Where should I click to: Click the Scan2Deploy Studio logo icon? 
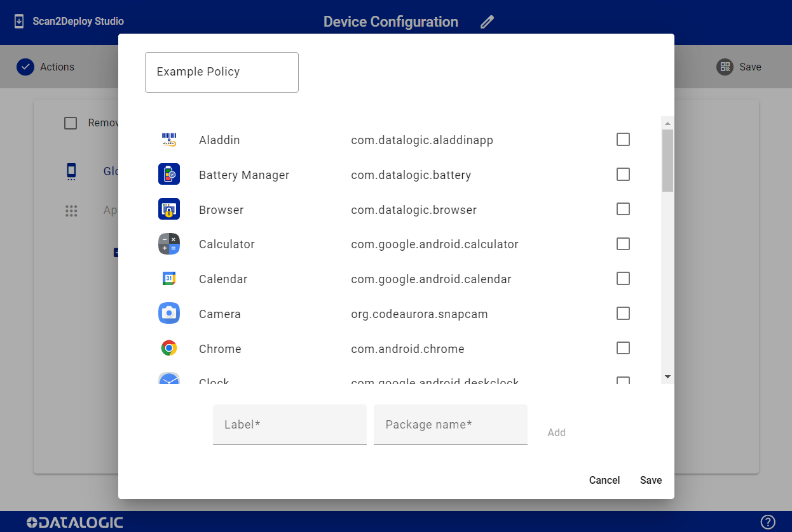[x=19, y=22]
